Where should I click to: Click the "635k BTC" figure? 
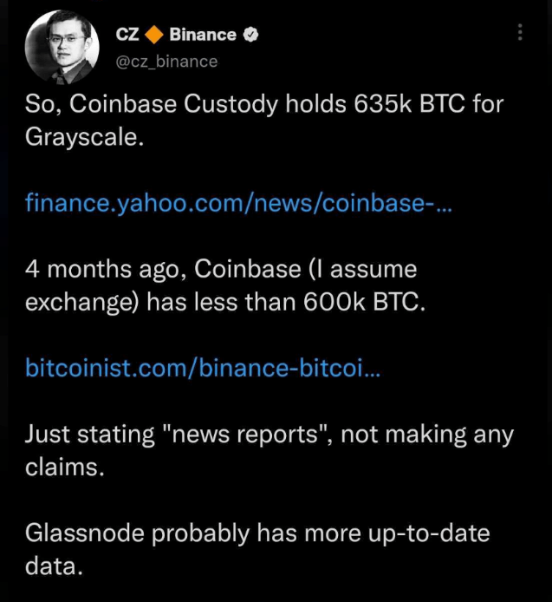(417, 105)
